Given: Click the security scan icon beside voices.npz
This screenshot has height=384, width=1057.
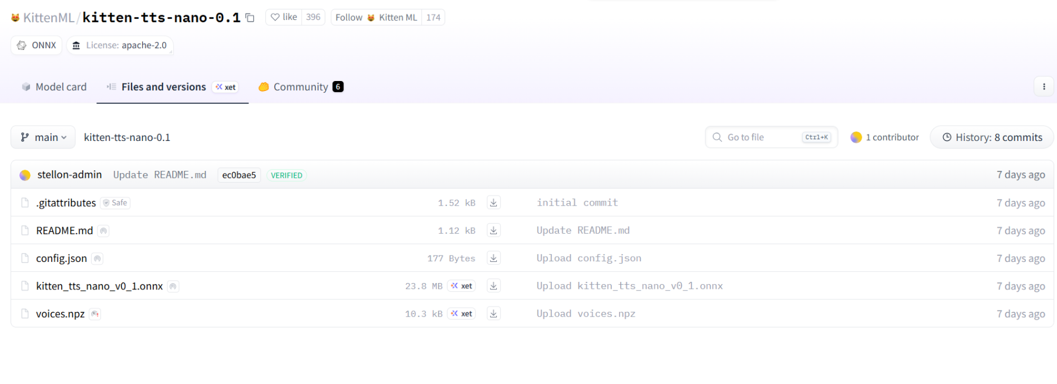Looking at the screenshot, I should pyautogui.click(x=95, y=314).
